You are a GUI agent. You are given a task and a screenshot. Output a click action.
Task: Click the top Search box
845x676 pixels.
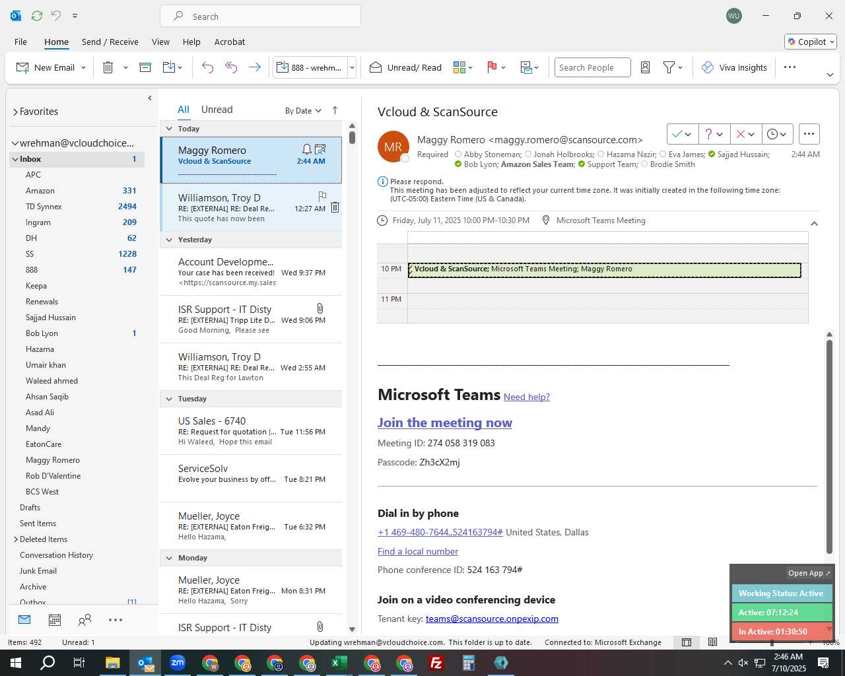[x=260, y=16]
